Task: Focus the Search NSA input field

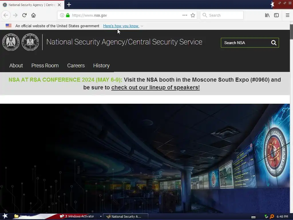Action: click(x=246, y=43)
